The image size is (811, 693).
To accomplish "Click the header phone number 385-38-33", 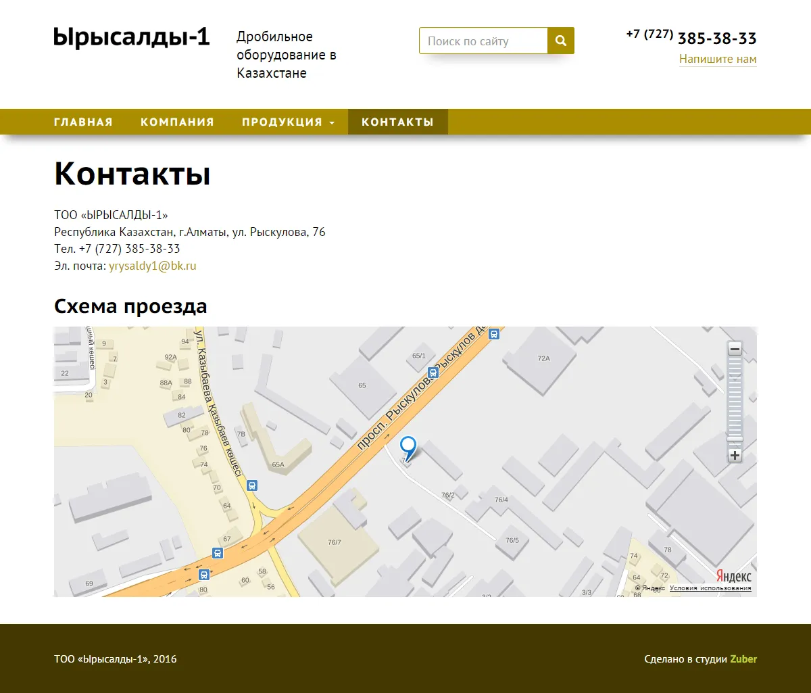I will tap(717, 38).
